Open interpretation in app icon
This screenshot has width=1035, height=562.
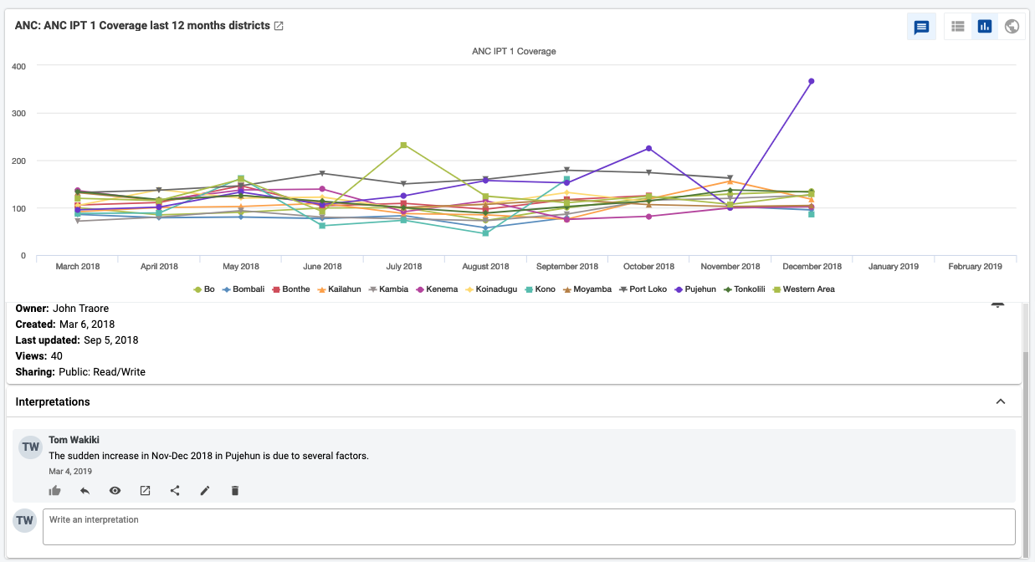pos(145,491)
